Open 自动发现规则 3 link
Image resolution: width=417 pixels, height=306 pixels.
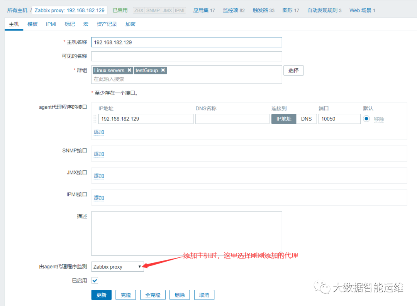click(x=324, y=10)
